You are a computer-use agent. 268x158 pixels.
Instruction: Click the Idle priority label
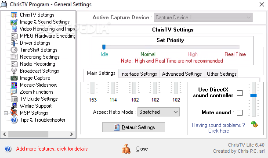pos(105,54)
